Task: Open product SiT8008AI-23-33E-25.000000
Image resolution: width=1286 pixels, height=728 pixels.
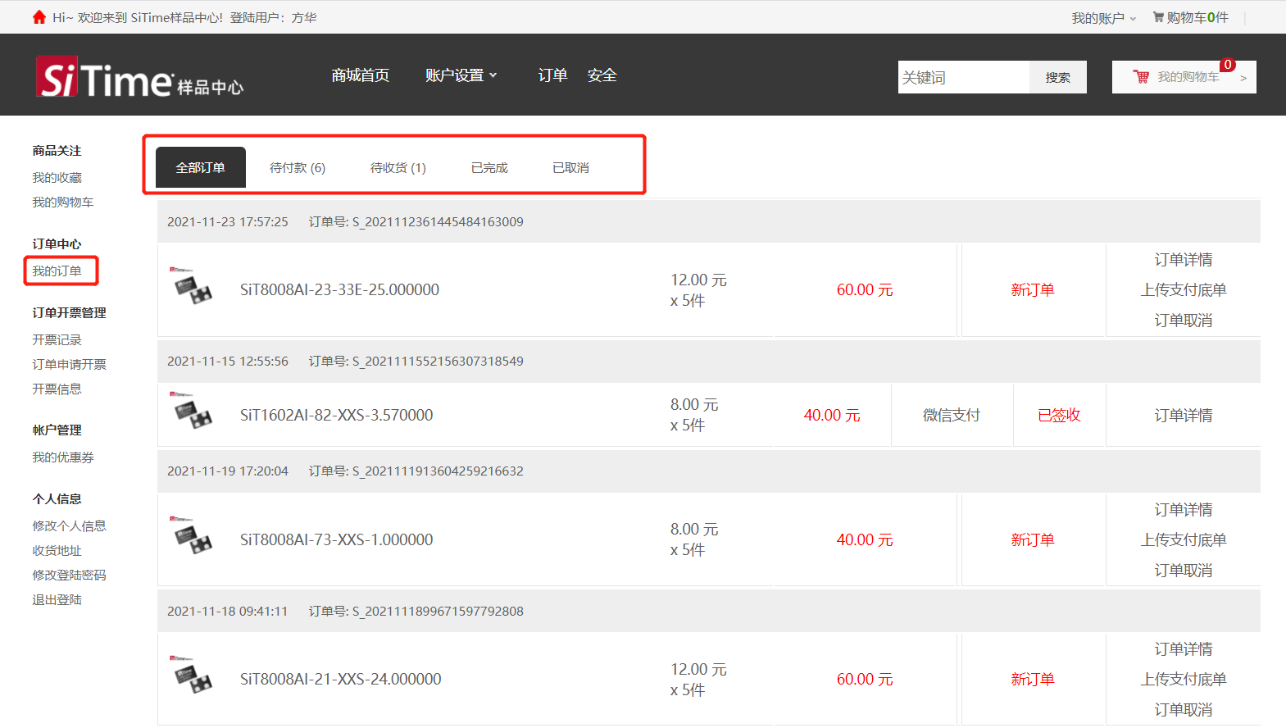Action: point(339,289)
